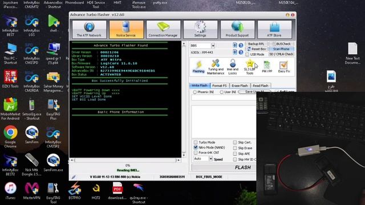
Task: Switch to the Format FS tab
Action: (220, 86)
